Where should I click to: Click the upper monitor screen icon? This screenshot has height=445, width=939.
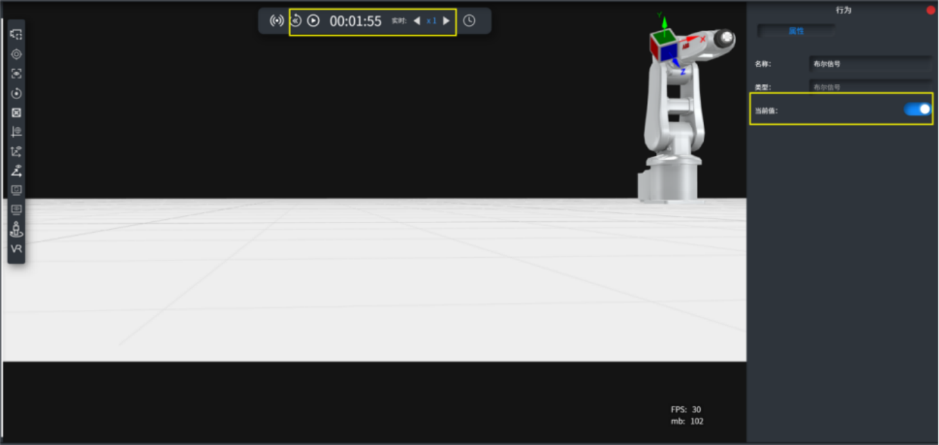16,191
